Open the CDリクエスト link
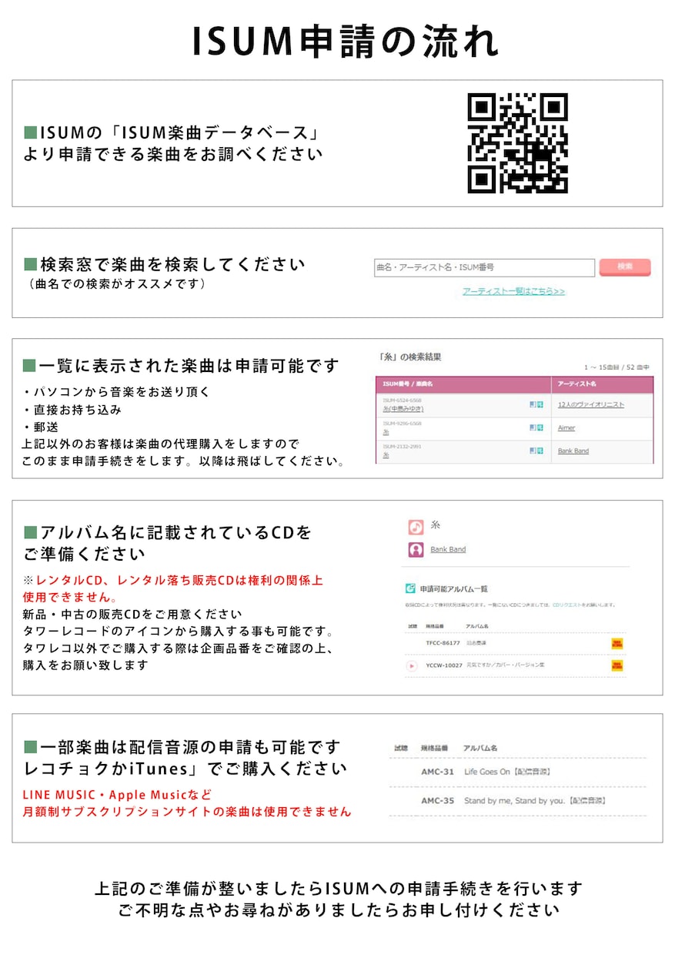675x955 pixels. (566, 605)
